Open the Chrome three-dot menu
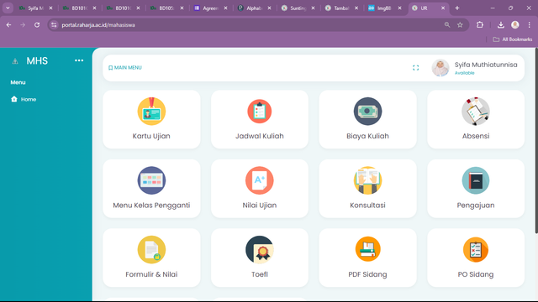Image resolution: width=538 pixels, height=302 pixels. (x=529, y=24)
